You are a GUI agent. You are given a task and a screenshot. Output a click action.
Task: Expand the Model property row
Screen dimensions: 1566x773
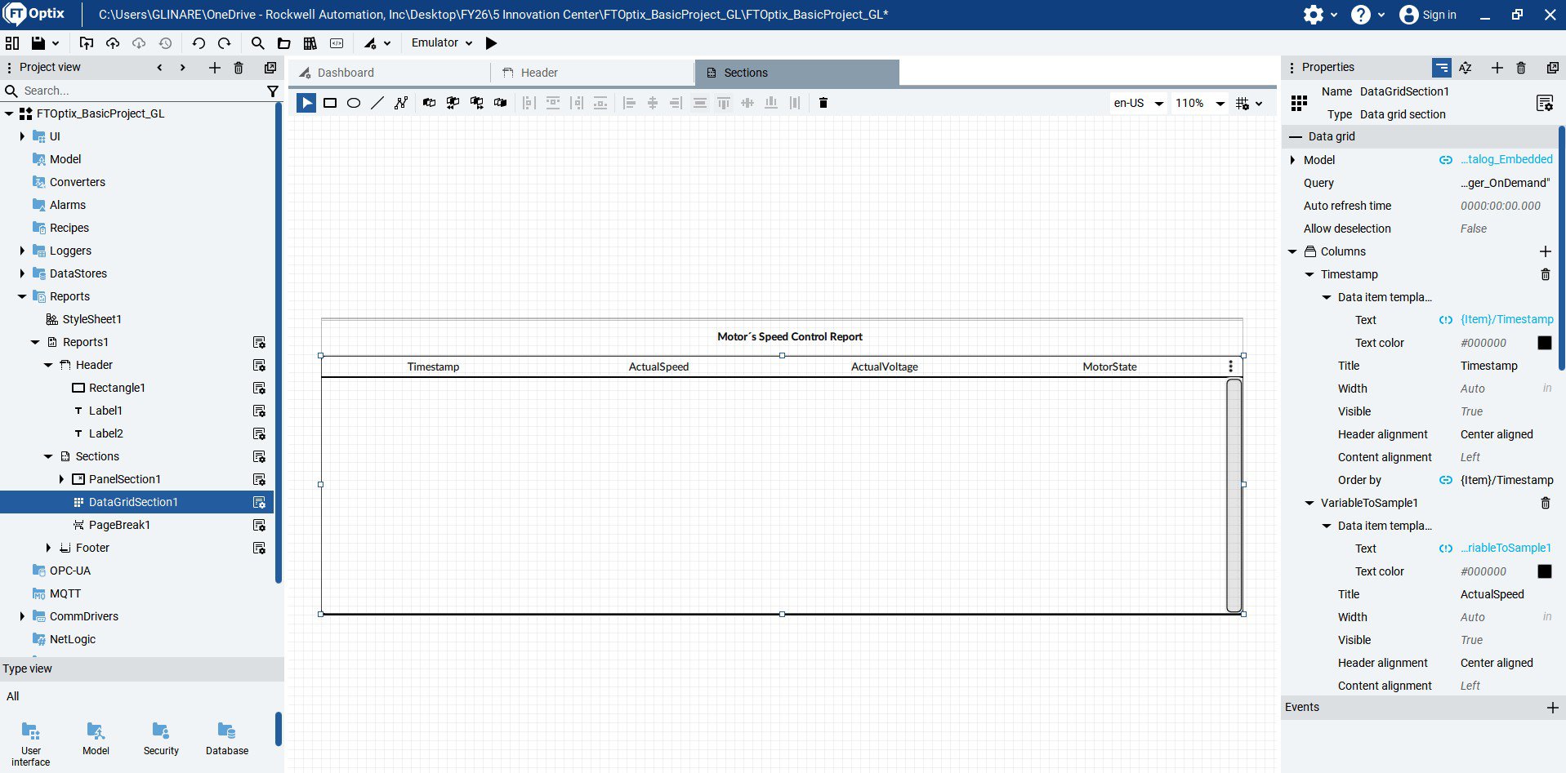pos(1292,160)
